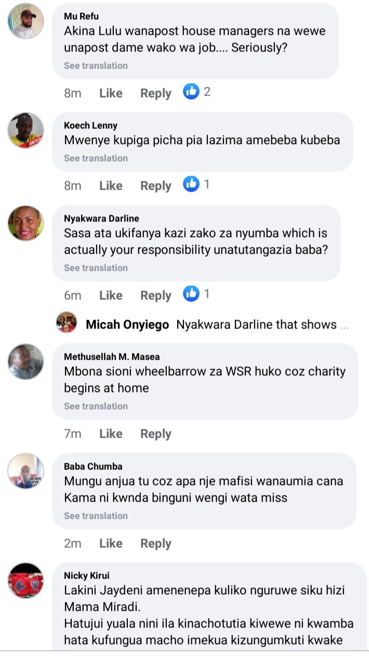This screenshot has width=369, height=656.
Task: Reply to Nyakwara Darline's comment
Action: (156, 296)
